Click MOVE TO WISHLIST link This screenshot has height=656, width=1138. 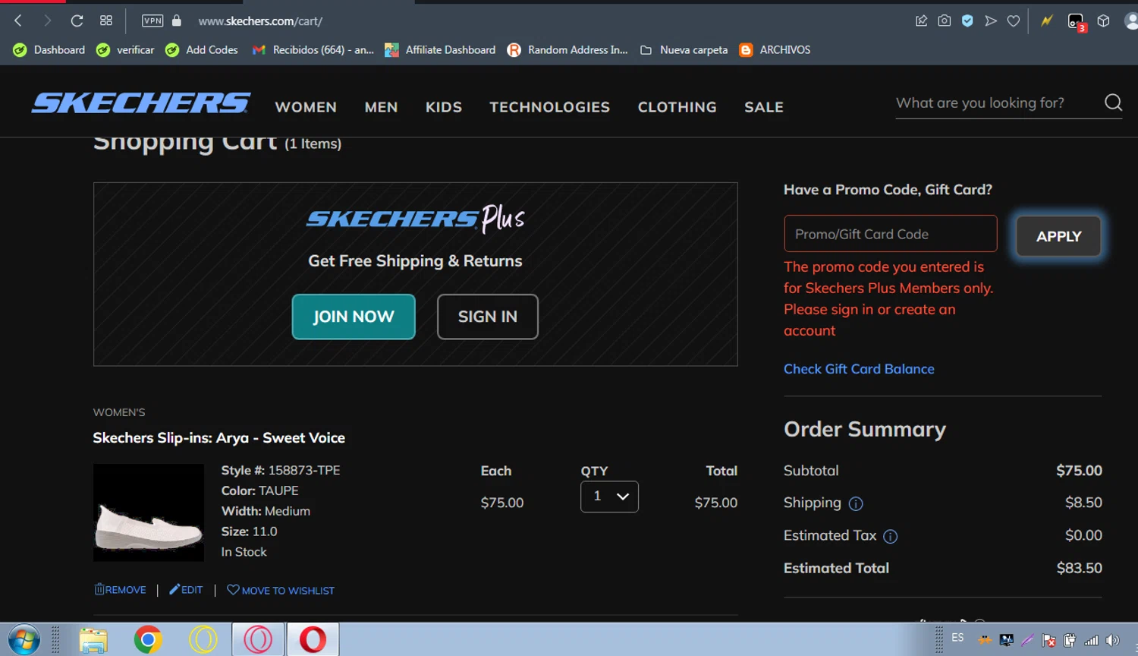(281, 590)
